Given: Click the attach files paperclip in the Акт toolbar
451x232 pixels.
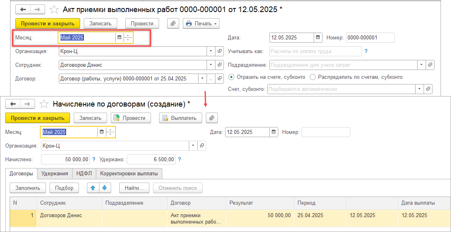Looking at the screenshot, I should (x=173, y=23).
